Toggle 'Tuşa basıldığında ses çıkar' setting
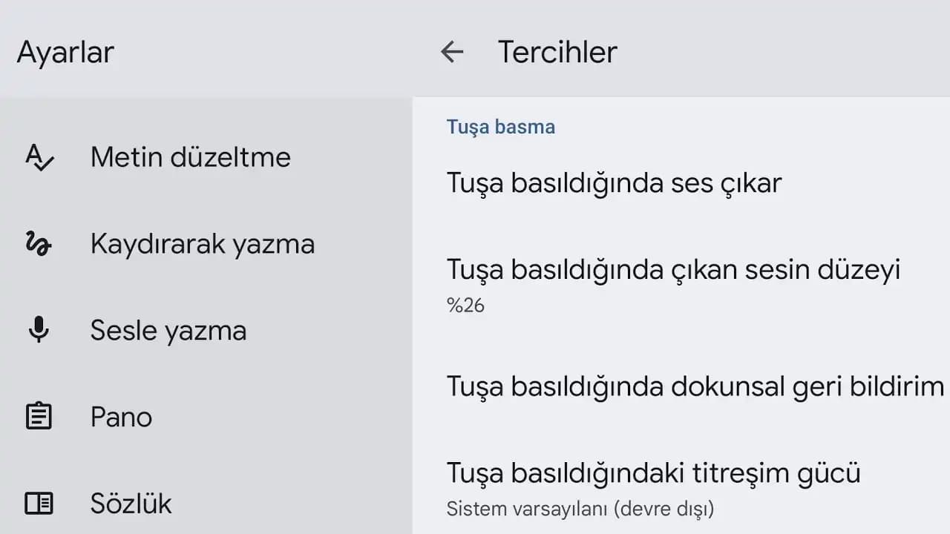The image size is (950, 534). tap(613, 183)
